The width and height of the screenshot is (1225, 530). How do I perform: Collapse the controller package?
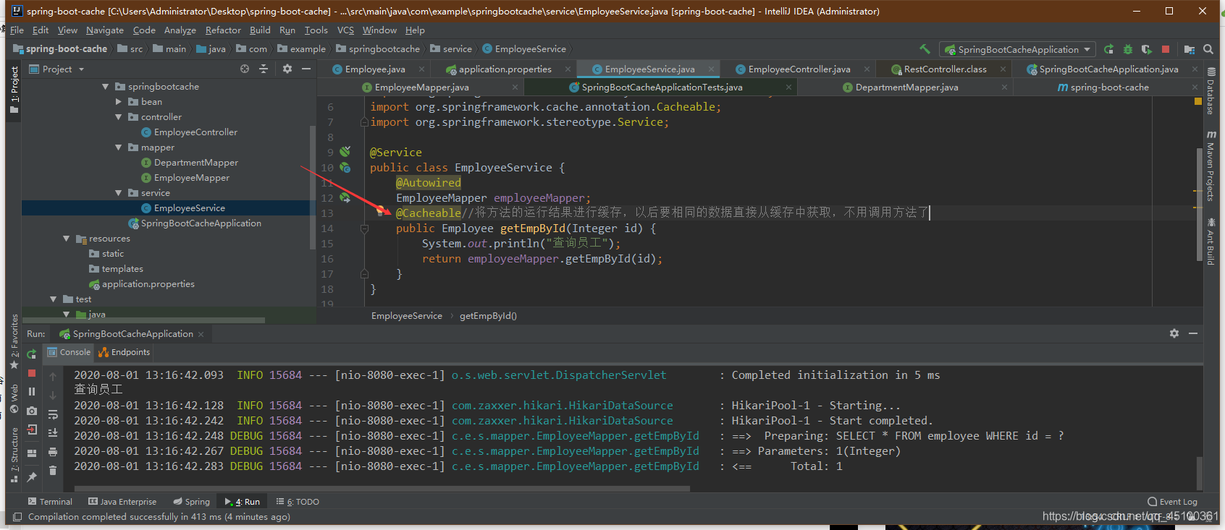(x=119, y=117)
